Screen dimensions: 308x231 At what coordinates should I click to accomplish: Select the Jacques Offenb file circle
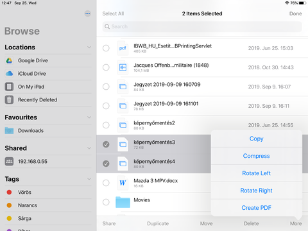[x=106, y=67]
